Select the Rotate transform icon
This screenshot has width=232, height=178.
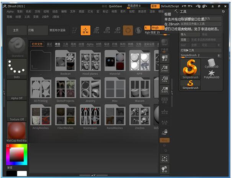[117, 30]
